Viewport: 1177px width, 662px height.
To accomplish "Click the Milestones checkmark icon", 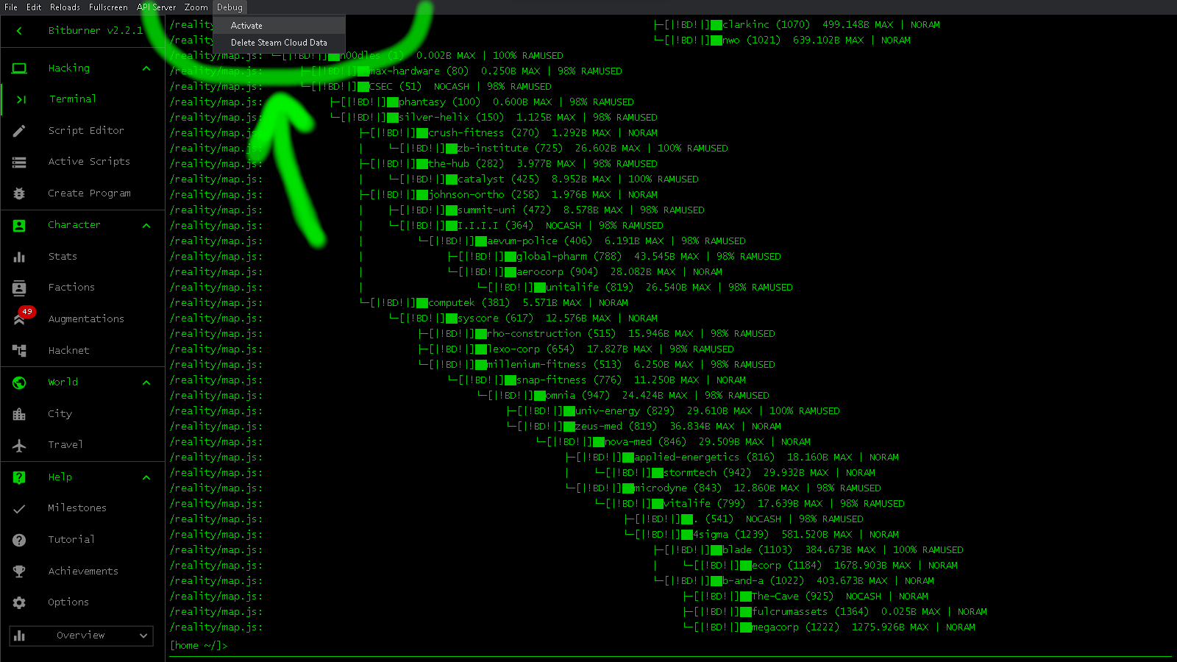I will [x=19, y=508].
